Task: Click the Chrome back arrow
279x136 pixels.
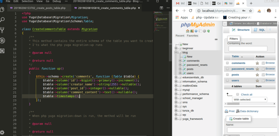Action: (177, 11)
